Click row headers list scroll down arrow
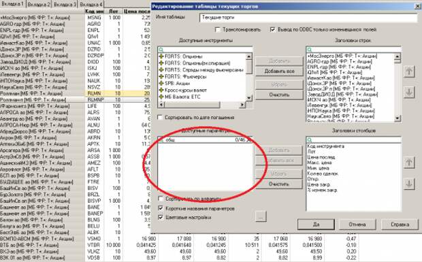 pyautogui.click(x=397, y=118)
